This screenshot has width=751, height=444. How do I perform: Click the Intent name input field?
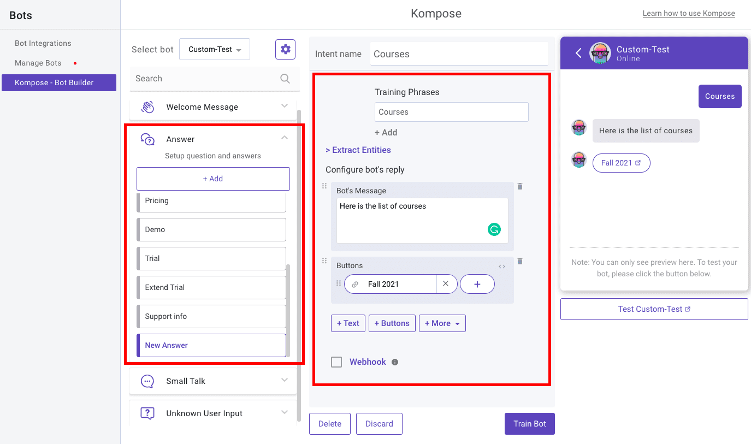tap(459, 54)
